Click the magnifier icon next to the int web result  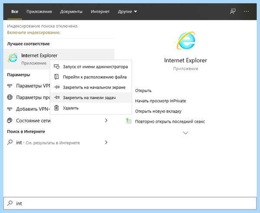(x=10, y=142)
